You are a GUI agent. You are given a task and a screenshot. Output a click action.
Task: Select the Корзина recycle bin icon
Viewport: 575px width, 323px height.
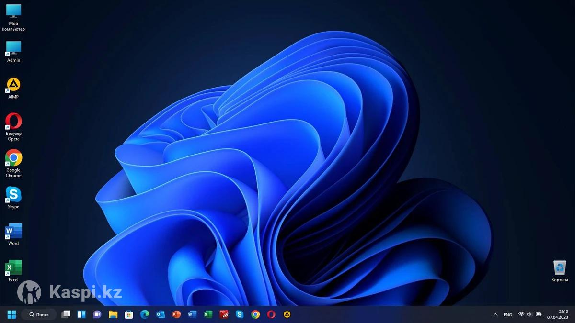tap(560, 271)
